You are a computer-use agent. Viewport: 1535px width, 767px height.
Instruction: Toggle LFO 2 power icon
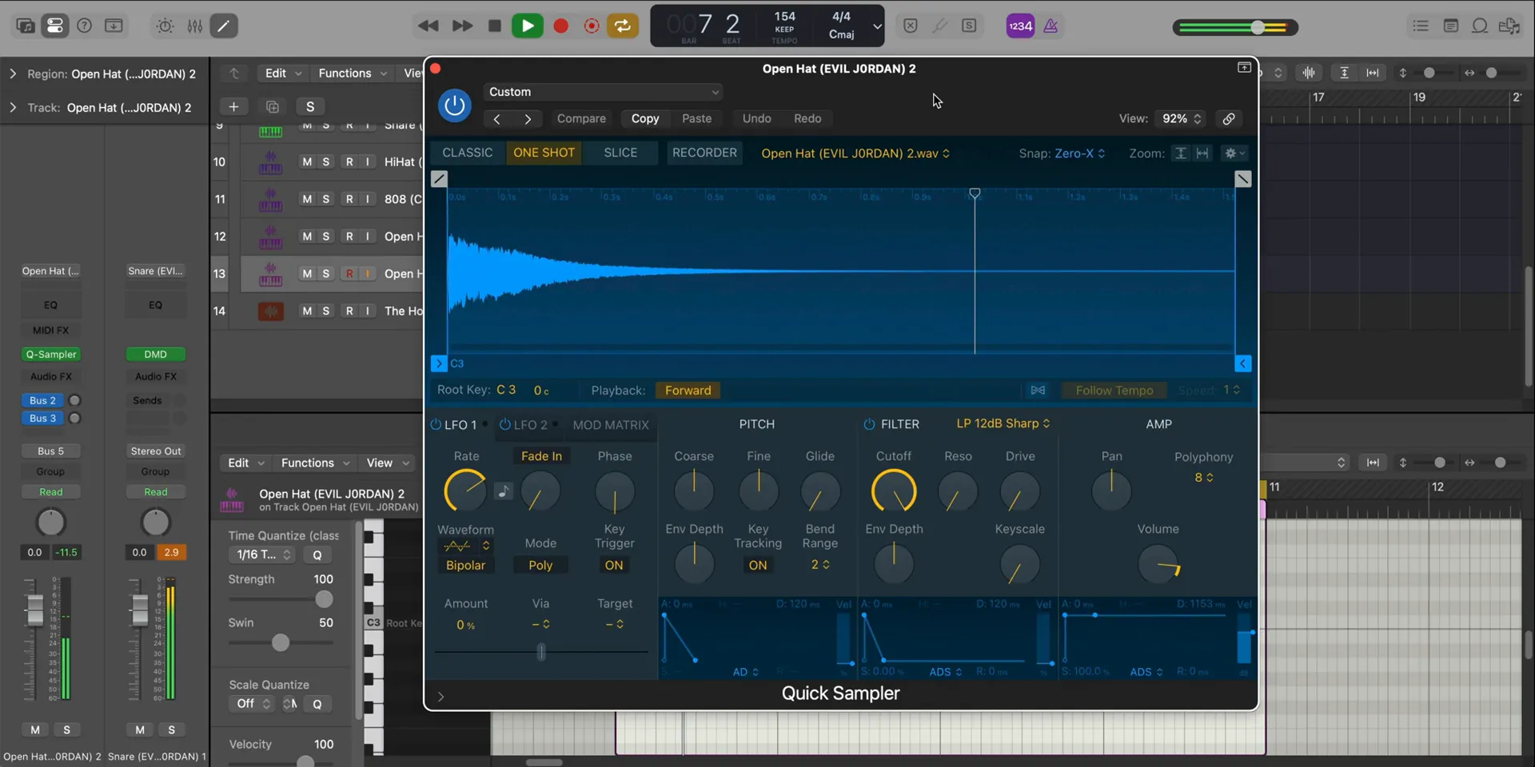click(504, 424)
